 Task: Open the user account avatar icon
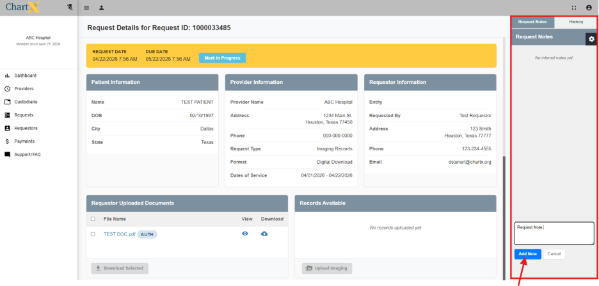589,8
